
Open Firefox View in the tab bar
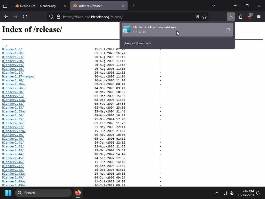5,6
